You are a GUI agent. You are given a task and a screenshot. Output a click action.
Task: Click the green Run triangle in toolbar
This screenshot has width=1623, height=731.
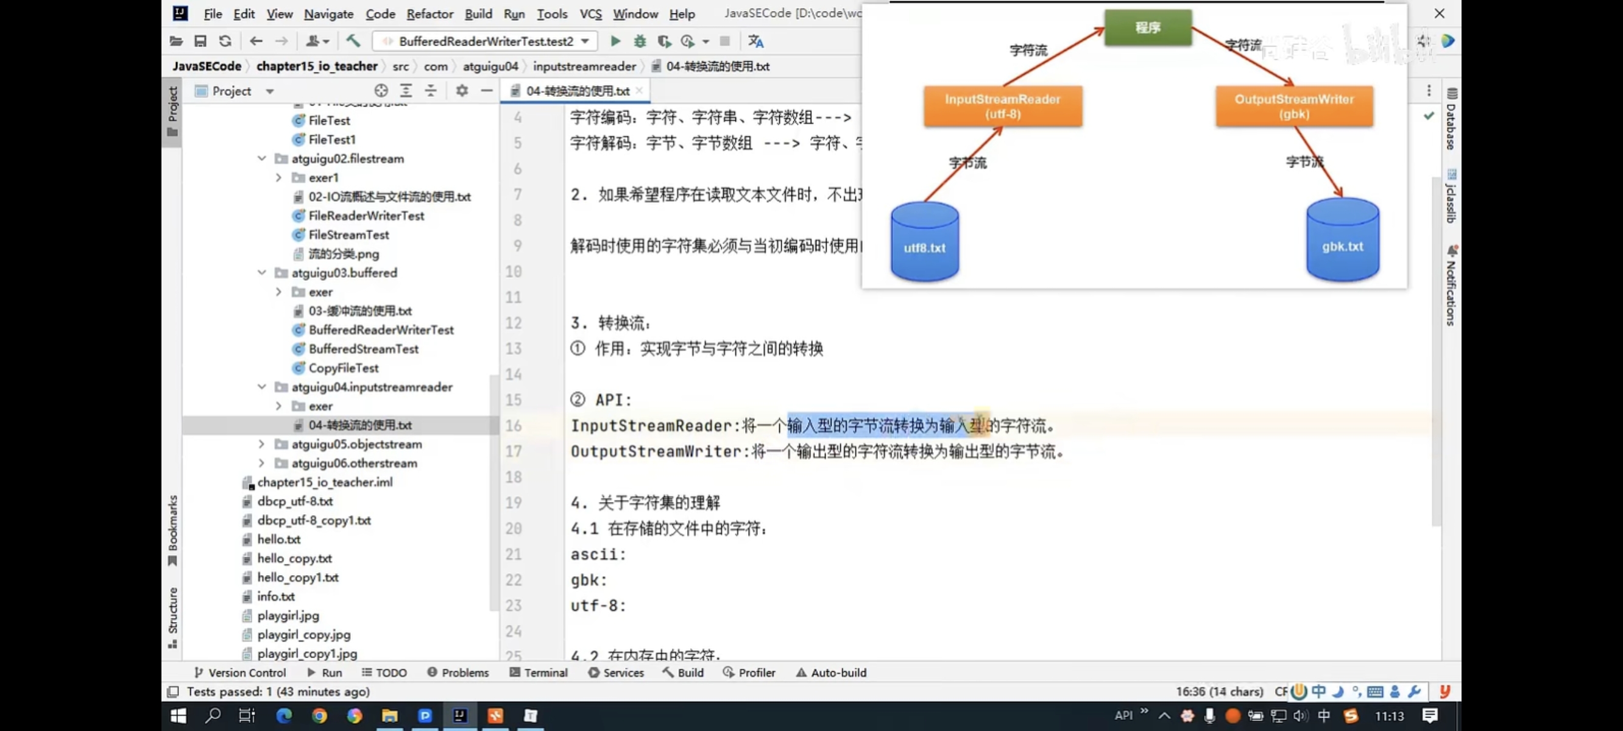(615, 41)
